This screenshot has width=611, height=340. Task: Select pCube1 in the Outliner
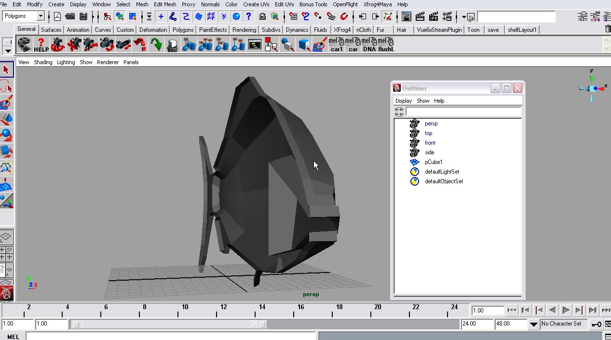pos(434,162)
